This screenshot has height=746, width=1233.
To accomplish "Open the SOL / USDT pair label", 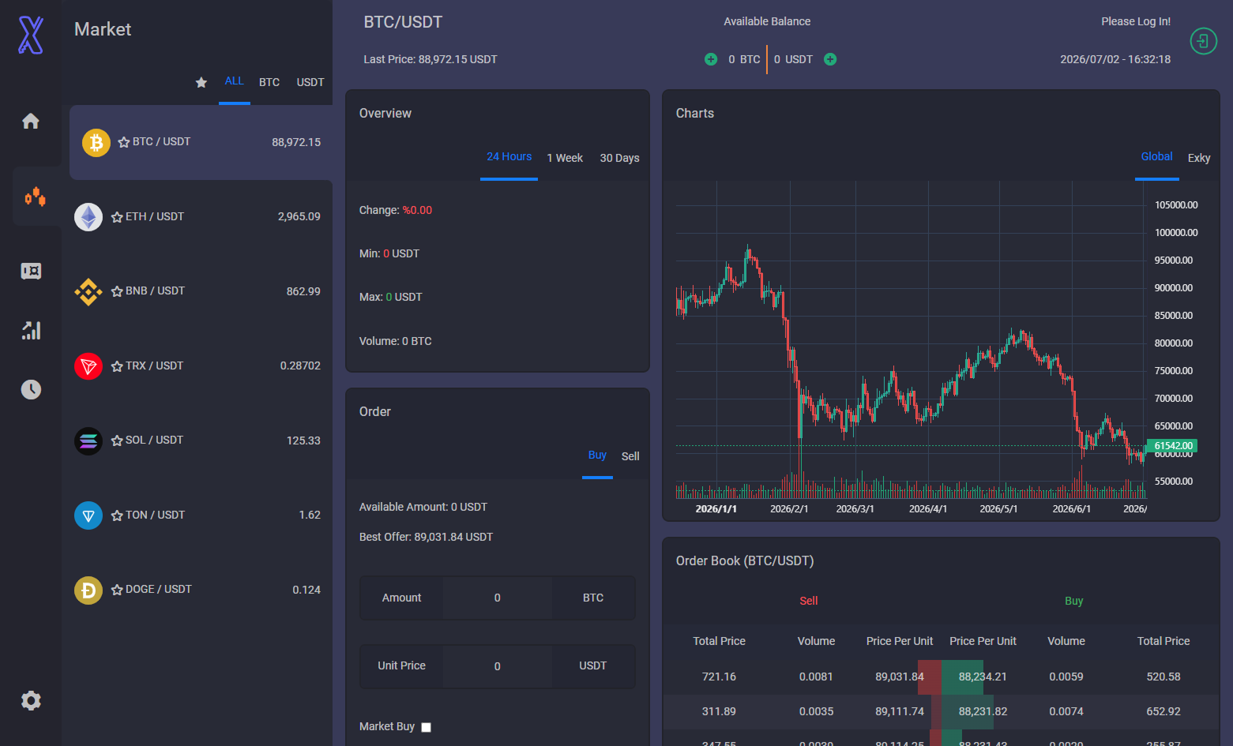I will 155,440.
